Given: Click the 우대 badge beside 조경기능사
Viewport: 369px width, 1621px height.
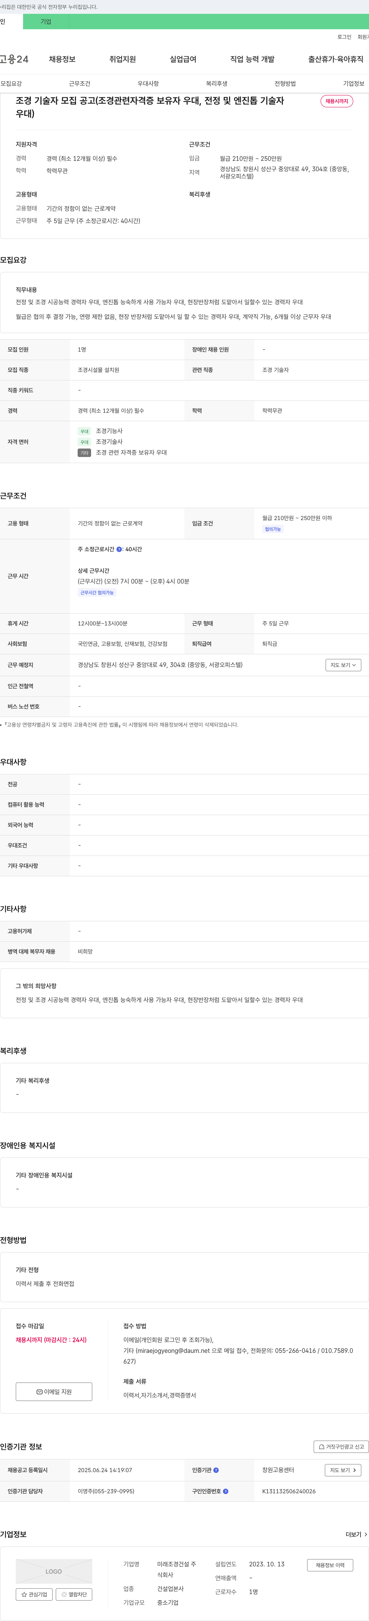Looking at the screenshot, I should [84, 431].
